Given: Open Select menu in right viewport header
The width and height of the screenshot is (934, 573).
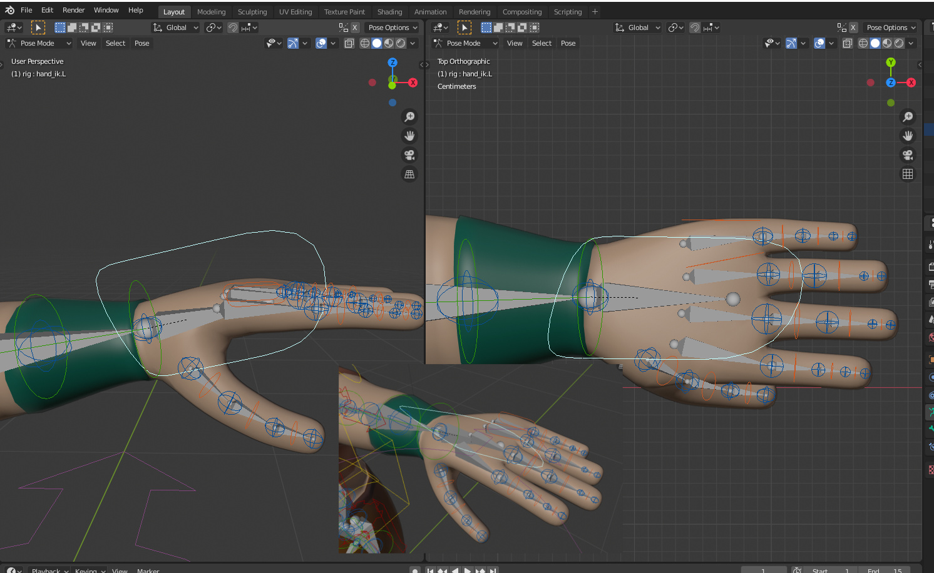Looking at the screenshot, I should pyautogui.click(x=541, y=43).
